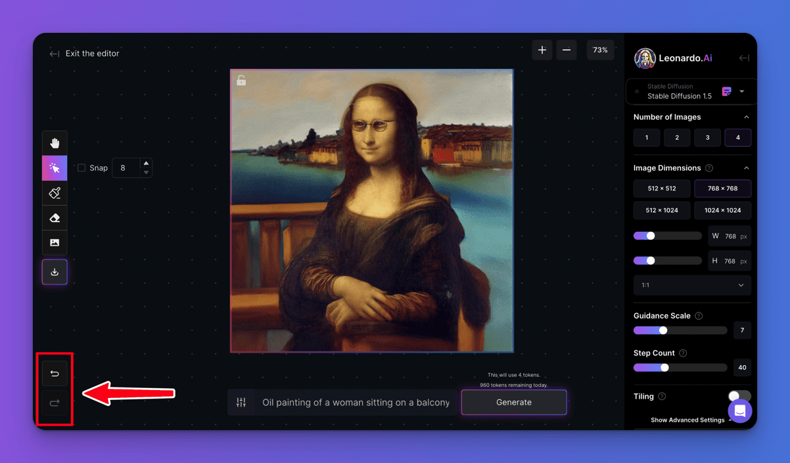This screenshot has width=790, height=463.
Task: Click the "960 tokens remaining today." text
Action: tap(514, 386)
